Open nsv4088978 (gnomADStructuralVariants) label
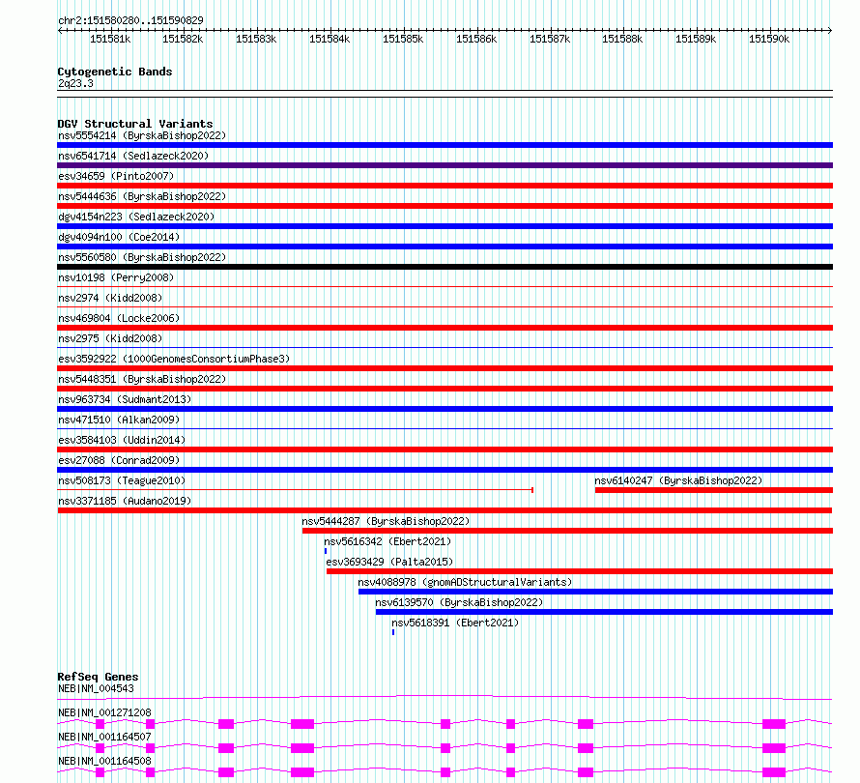The width and height of the screenshot is (860, 783). (x=465, y=582)
